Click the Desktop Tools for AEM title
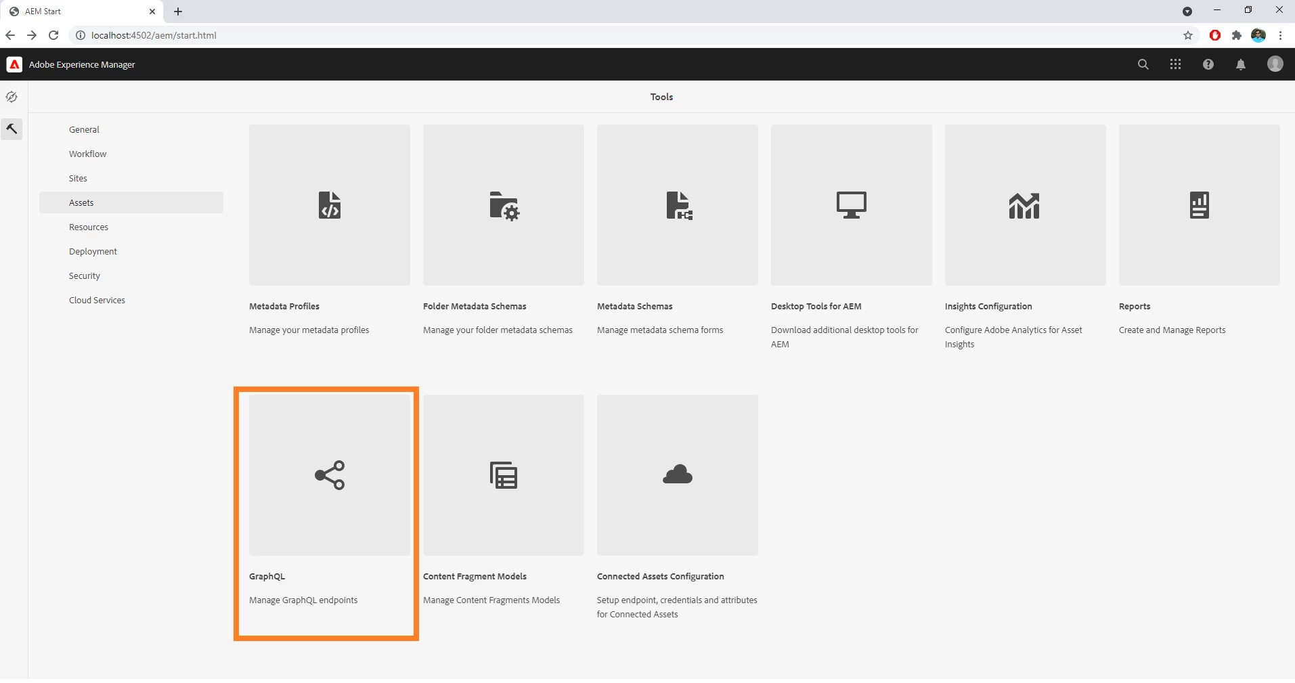1295x683 pixels. [x=816, y=306]
